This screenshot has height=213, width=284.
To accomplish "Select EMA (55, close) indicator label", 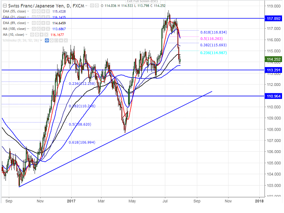I will coord(14,11).
